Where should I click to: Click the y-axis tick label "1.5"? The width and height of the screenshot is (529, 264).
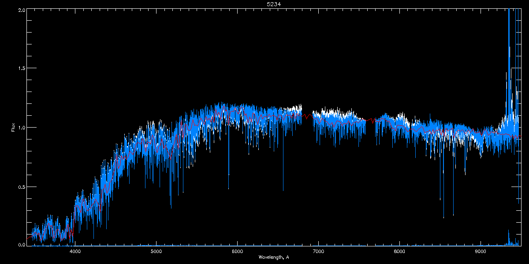pos(21,68)
